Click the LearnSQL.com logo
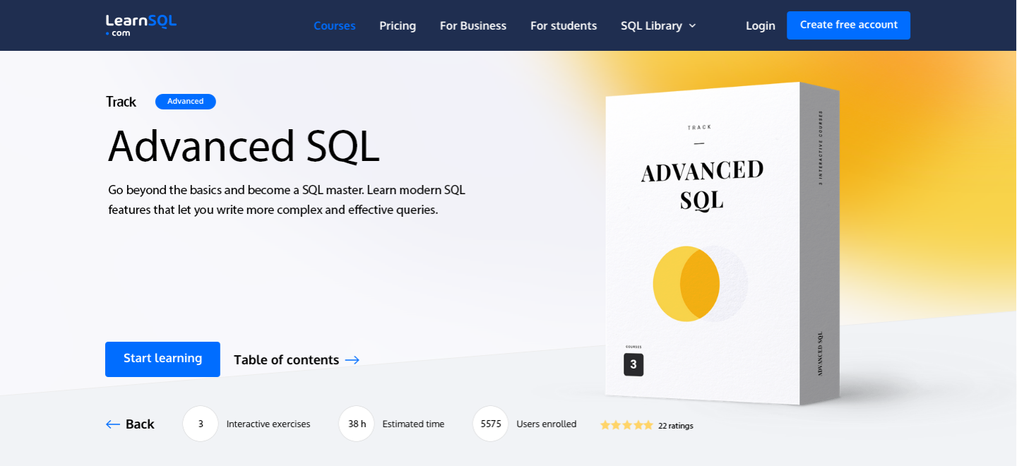The width and height of the screenshot is (1017, 466). coord(141,25)
